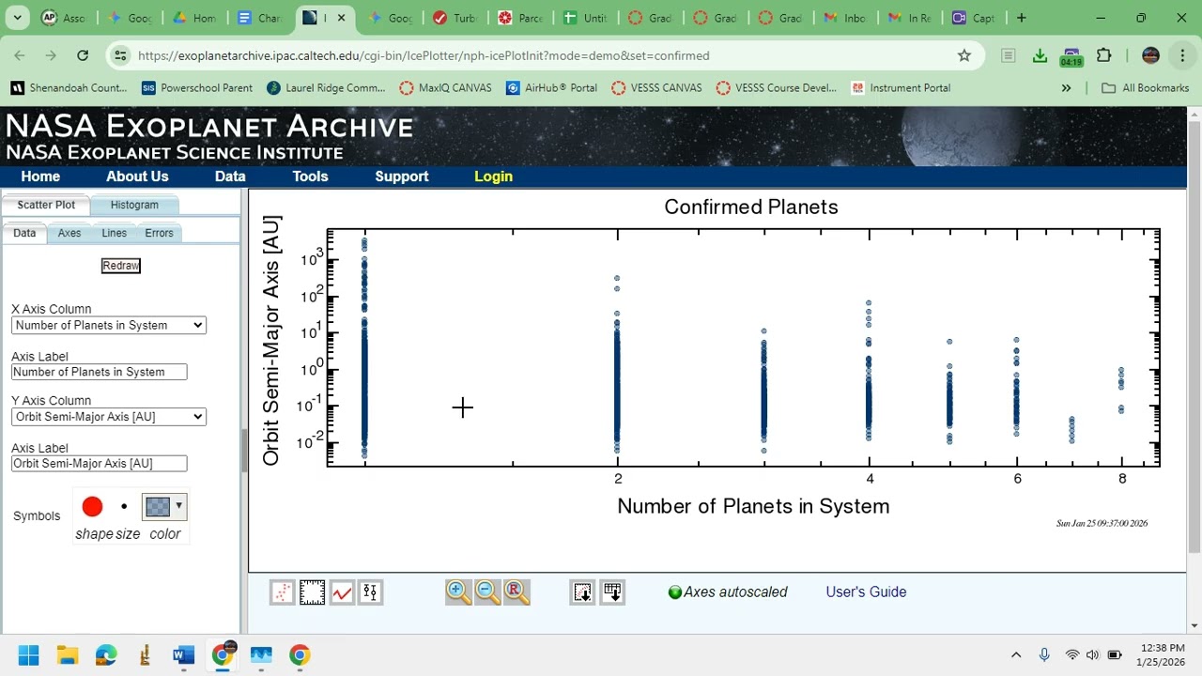The height and width of the screenshot is (676, 1202).
Task: Choose red circle symbol shape
Action: point(92,507)
